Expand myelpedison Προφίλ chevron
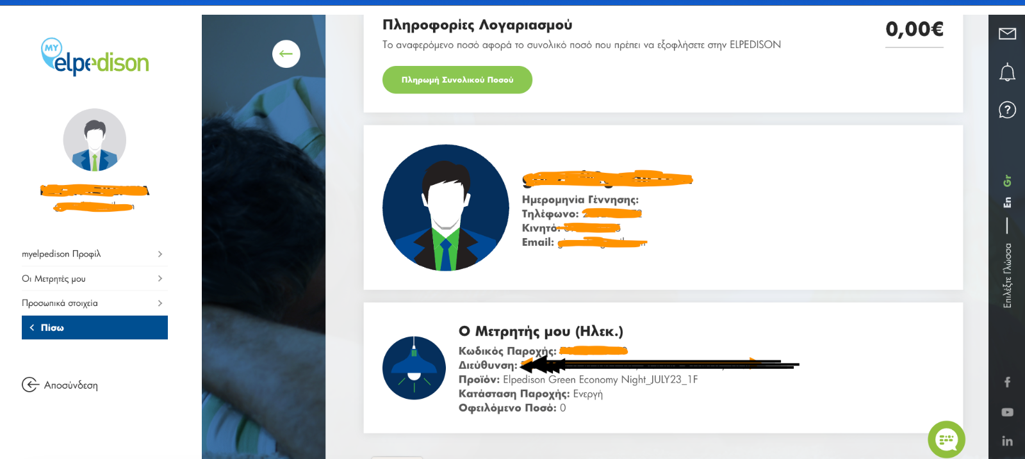 coord(160,254)
